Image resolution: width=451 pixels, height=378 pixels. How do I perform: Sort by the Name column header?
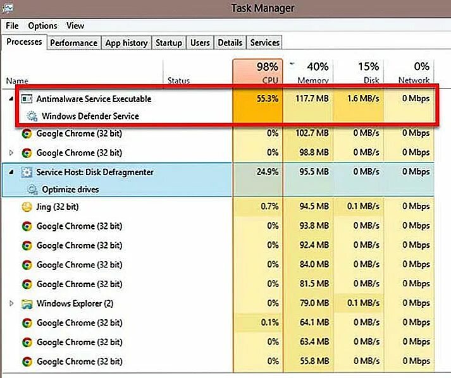[x=82, y=72]
